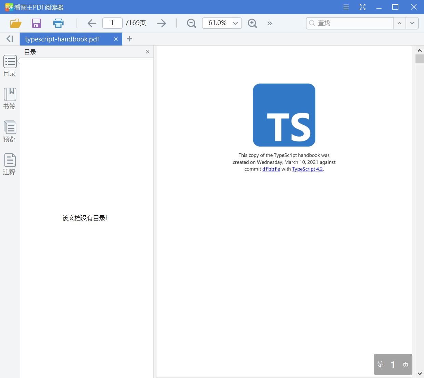Open the 书签 bookmarks panel
The image size is (424, 378).
coord(10,98)
